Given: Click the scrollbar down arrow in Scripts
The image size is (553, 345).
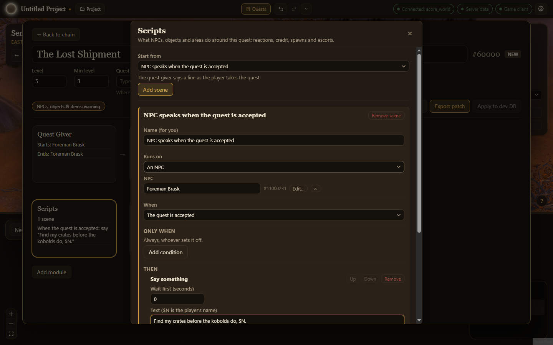Looking at the screenshot, I should [x=419, y=320].
